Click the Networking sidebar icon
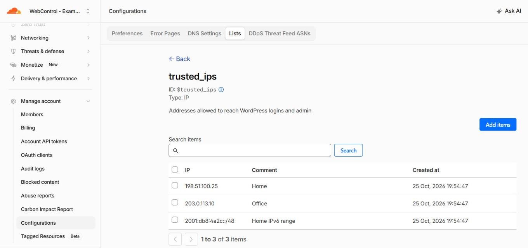 tap(13, 38)
